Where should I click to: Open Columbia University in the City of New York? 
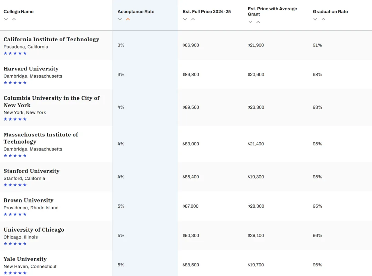click(51, 101)
